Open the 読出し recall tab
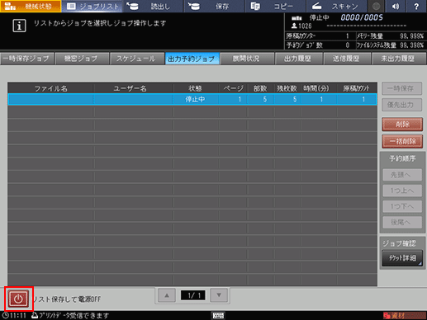Screen dimensions: 427x320 (154, 6)
